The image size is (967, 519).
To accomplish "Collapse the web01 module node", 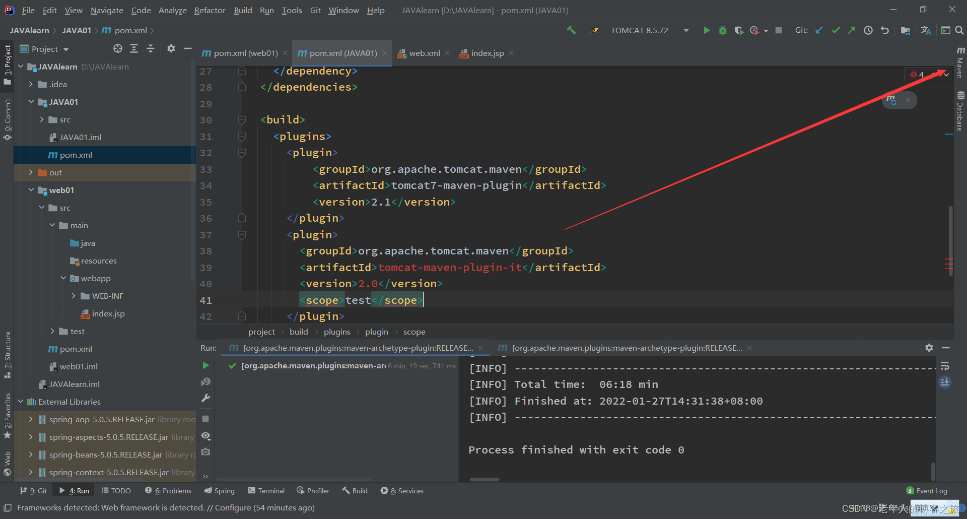I will point(31,190).
